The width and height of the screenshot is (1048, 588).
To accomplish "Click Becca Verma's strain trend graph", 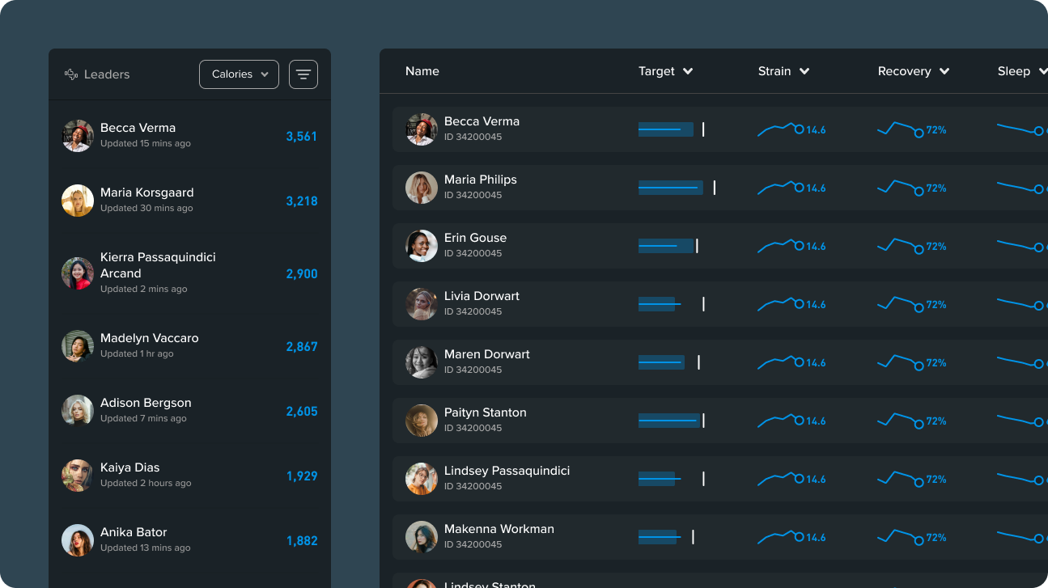I will click(x=775, y=128).
